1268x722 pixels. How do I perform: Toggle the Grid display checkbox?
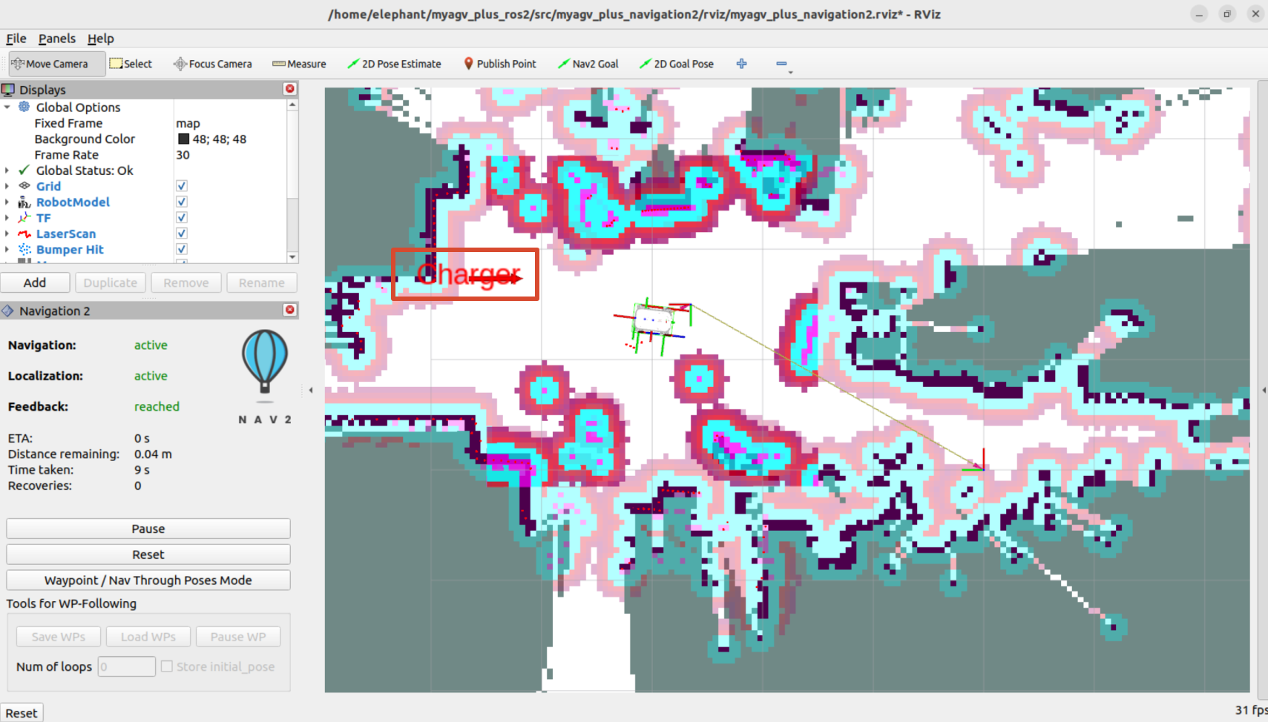tap(182, 186)
